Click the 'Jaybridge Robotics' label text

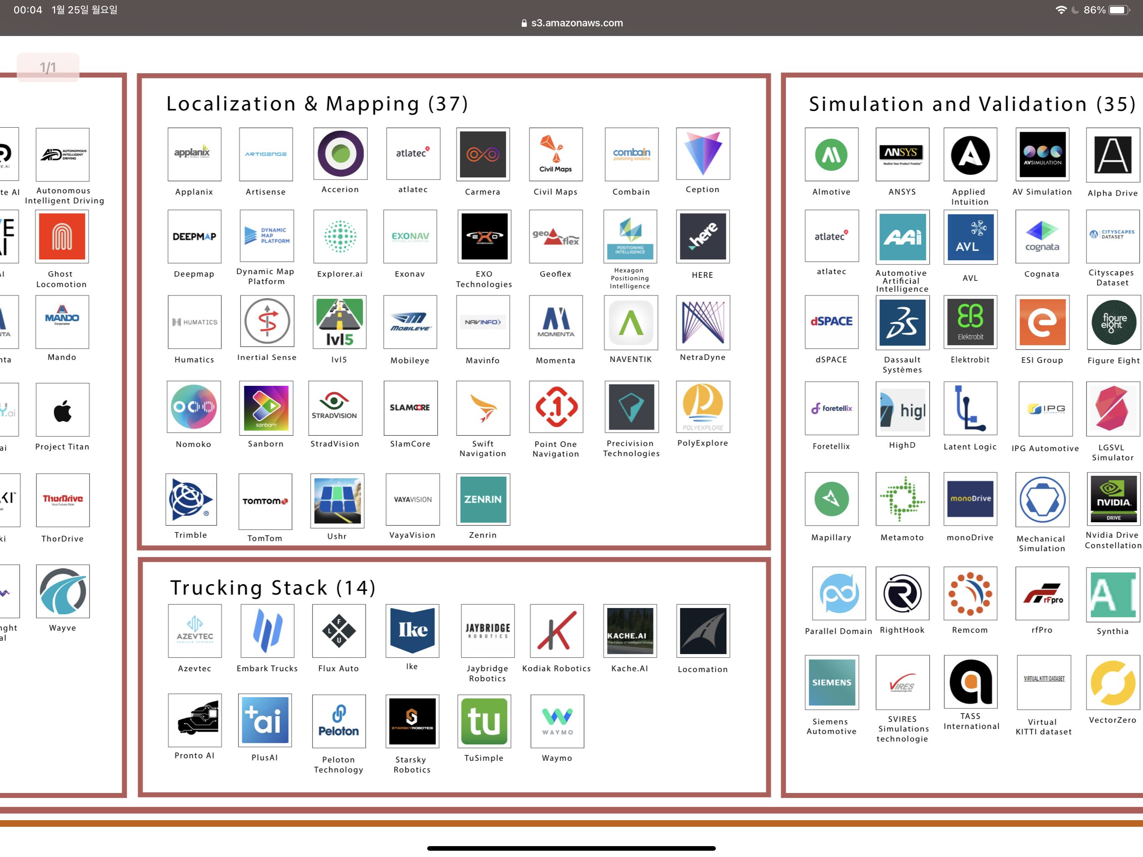487,673
